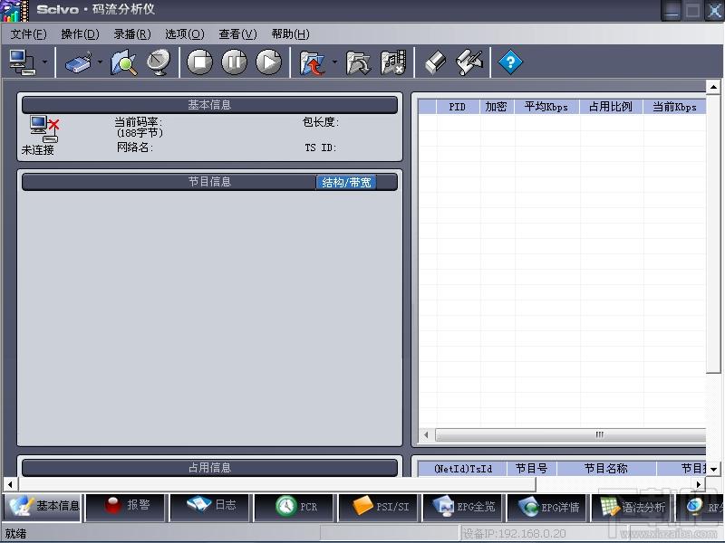This screenshot has height=543, width=725.
Task: Click the satellite dish toolbar icon
Action: [x=159, y=62]
